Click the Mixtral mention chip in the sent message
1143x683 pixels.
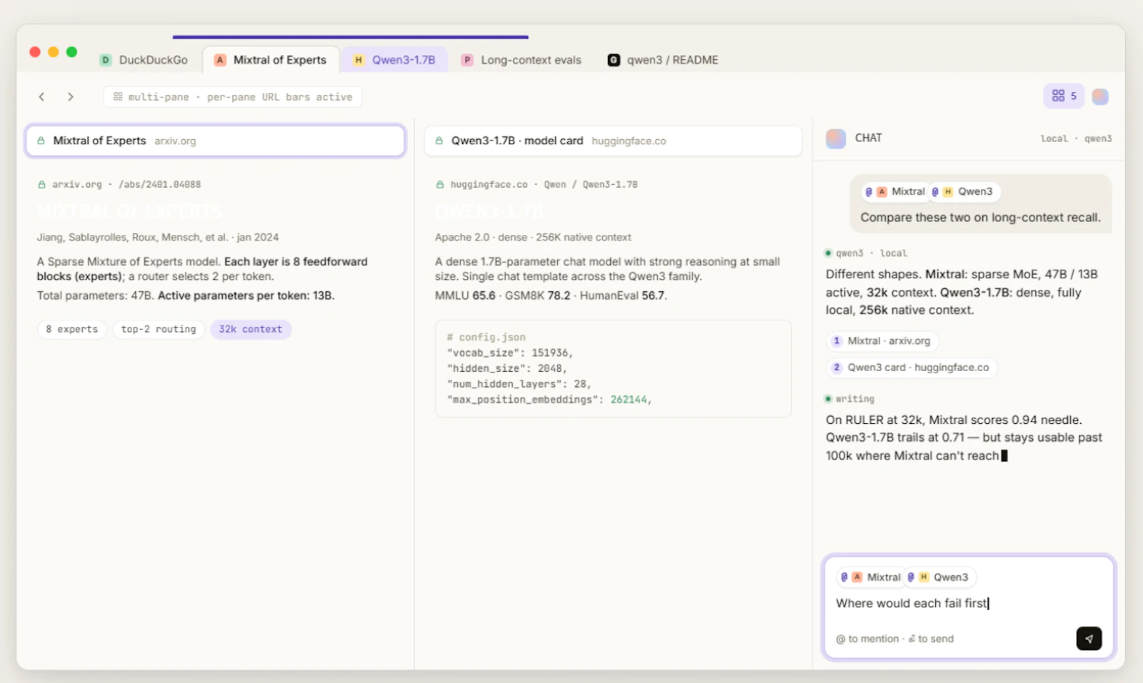pyautogui.click(x=895, y=192)
